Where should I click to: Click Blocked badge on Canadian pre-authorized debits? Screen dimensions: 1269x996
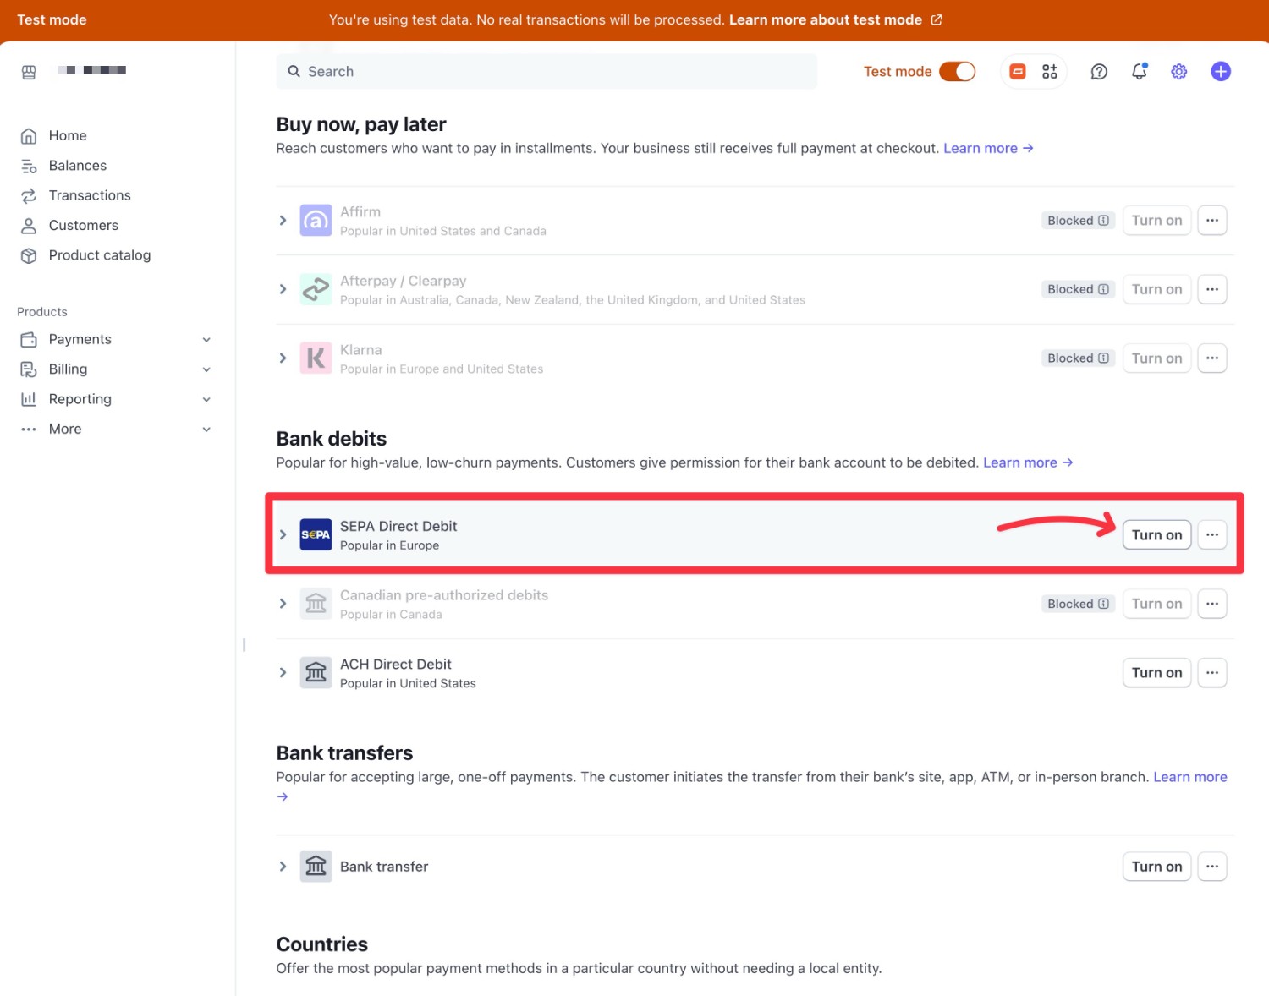click(x=1078, y=604)
